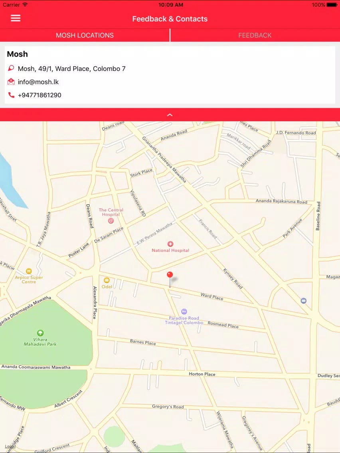This screenshot has height=453, width=340.
Task: Tap the Odel shopping icon on the map
Action: [x=107, y=280]
